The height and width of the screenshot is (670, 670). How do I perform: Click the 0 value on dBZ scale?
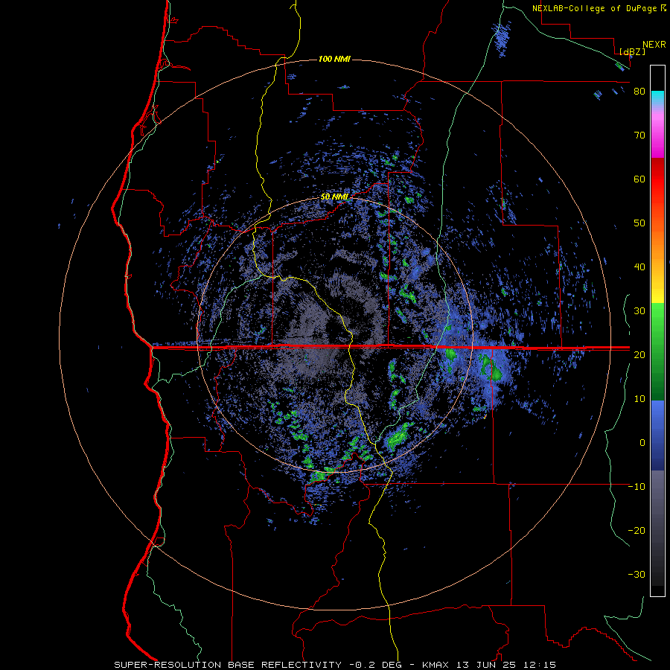pos(642,443)
